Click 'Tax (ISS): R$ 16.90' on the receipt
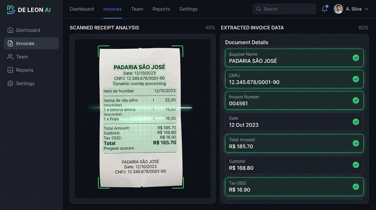Screen dimensions: 376x210 pos(140,138)
